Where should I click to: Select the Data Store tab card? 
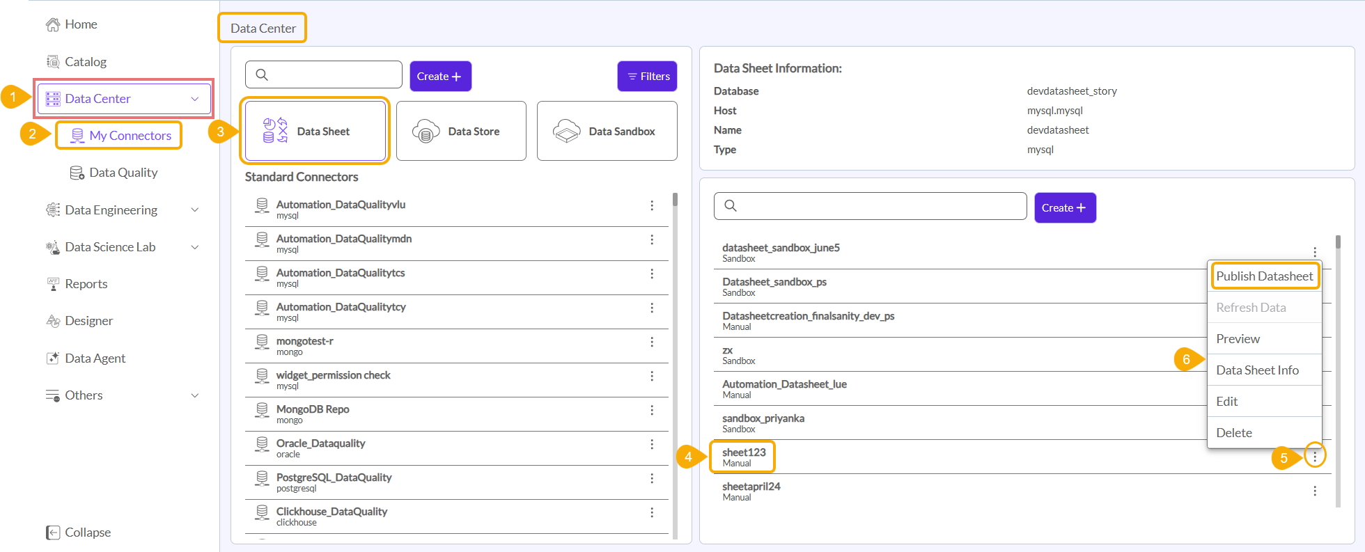[461, 131]
